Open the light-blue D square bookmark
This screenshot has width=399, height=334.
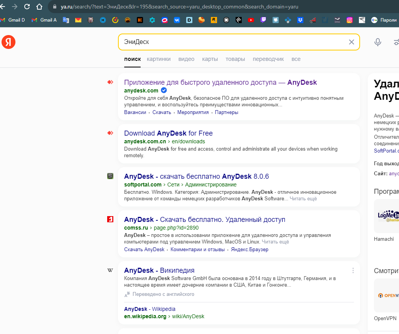click(x=189, y=20)
